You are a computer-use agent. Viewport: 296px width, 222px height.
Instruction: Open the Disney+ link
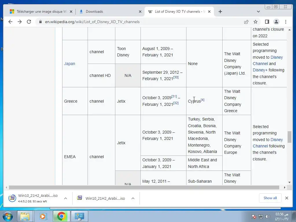[x=260, y=70]
